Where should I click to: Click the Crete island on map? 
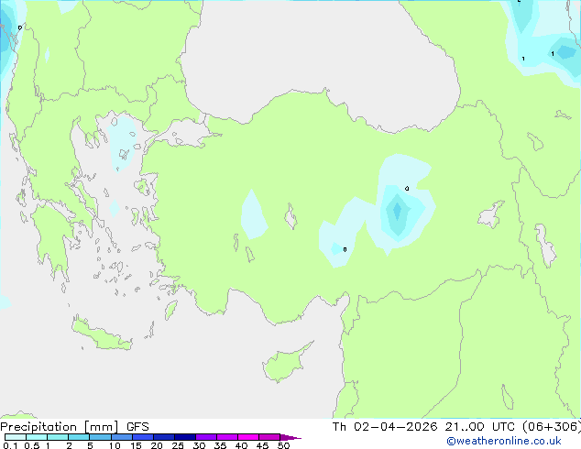(x=101, y=334)
